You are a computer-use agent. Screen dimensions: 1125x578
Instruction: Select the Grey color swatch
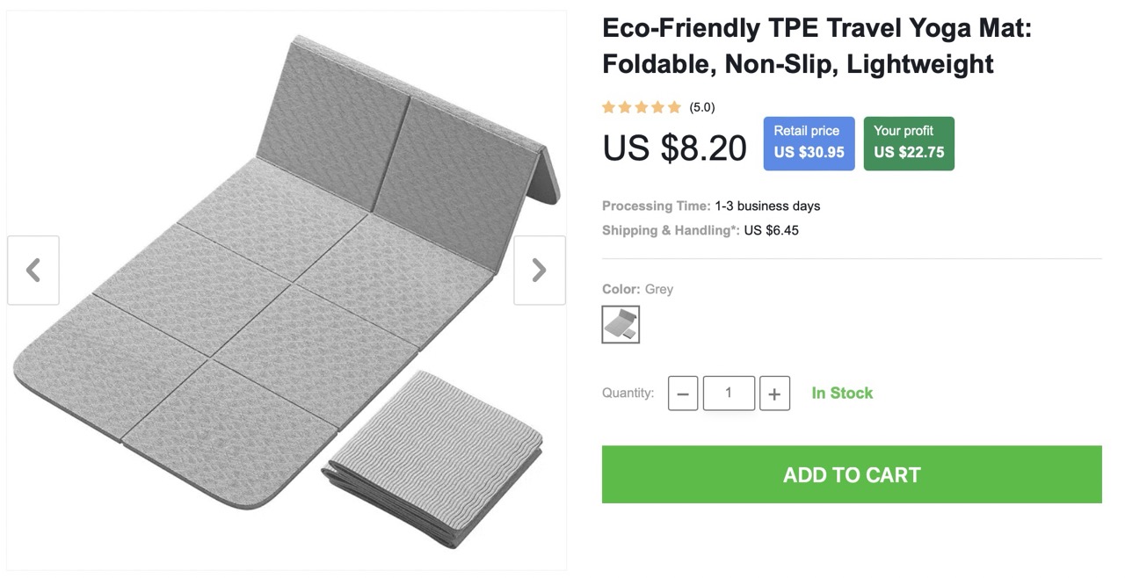[x=621, y=324]
